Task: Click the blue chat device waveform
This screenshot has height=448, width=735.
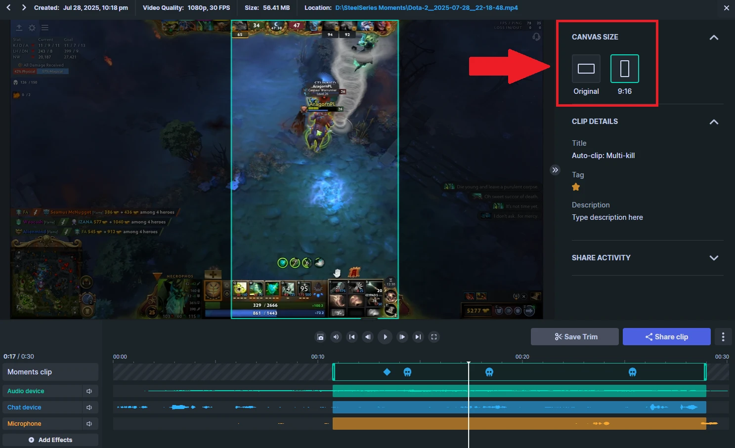Action: 519,407
